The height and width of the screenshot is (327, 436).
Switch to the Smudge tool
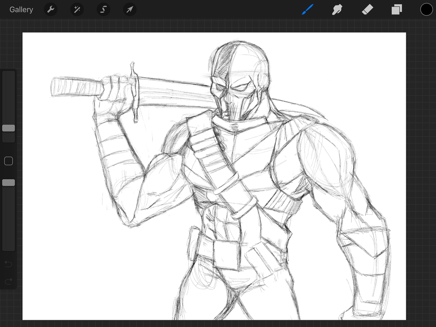[x=337, y=9]
